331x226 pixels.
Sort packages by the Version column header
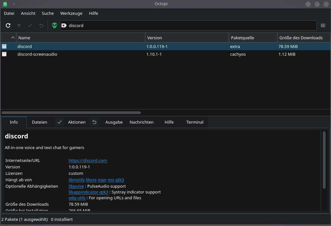[x=187, y=38]
